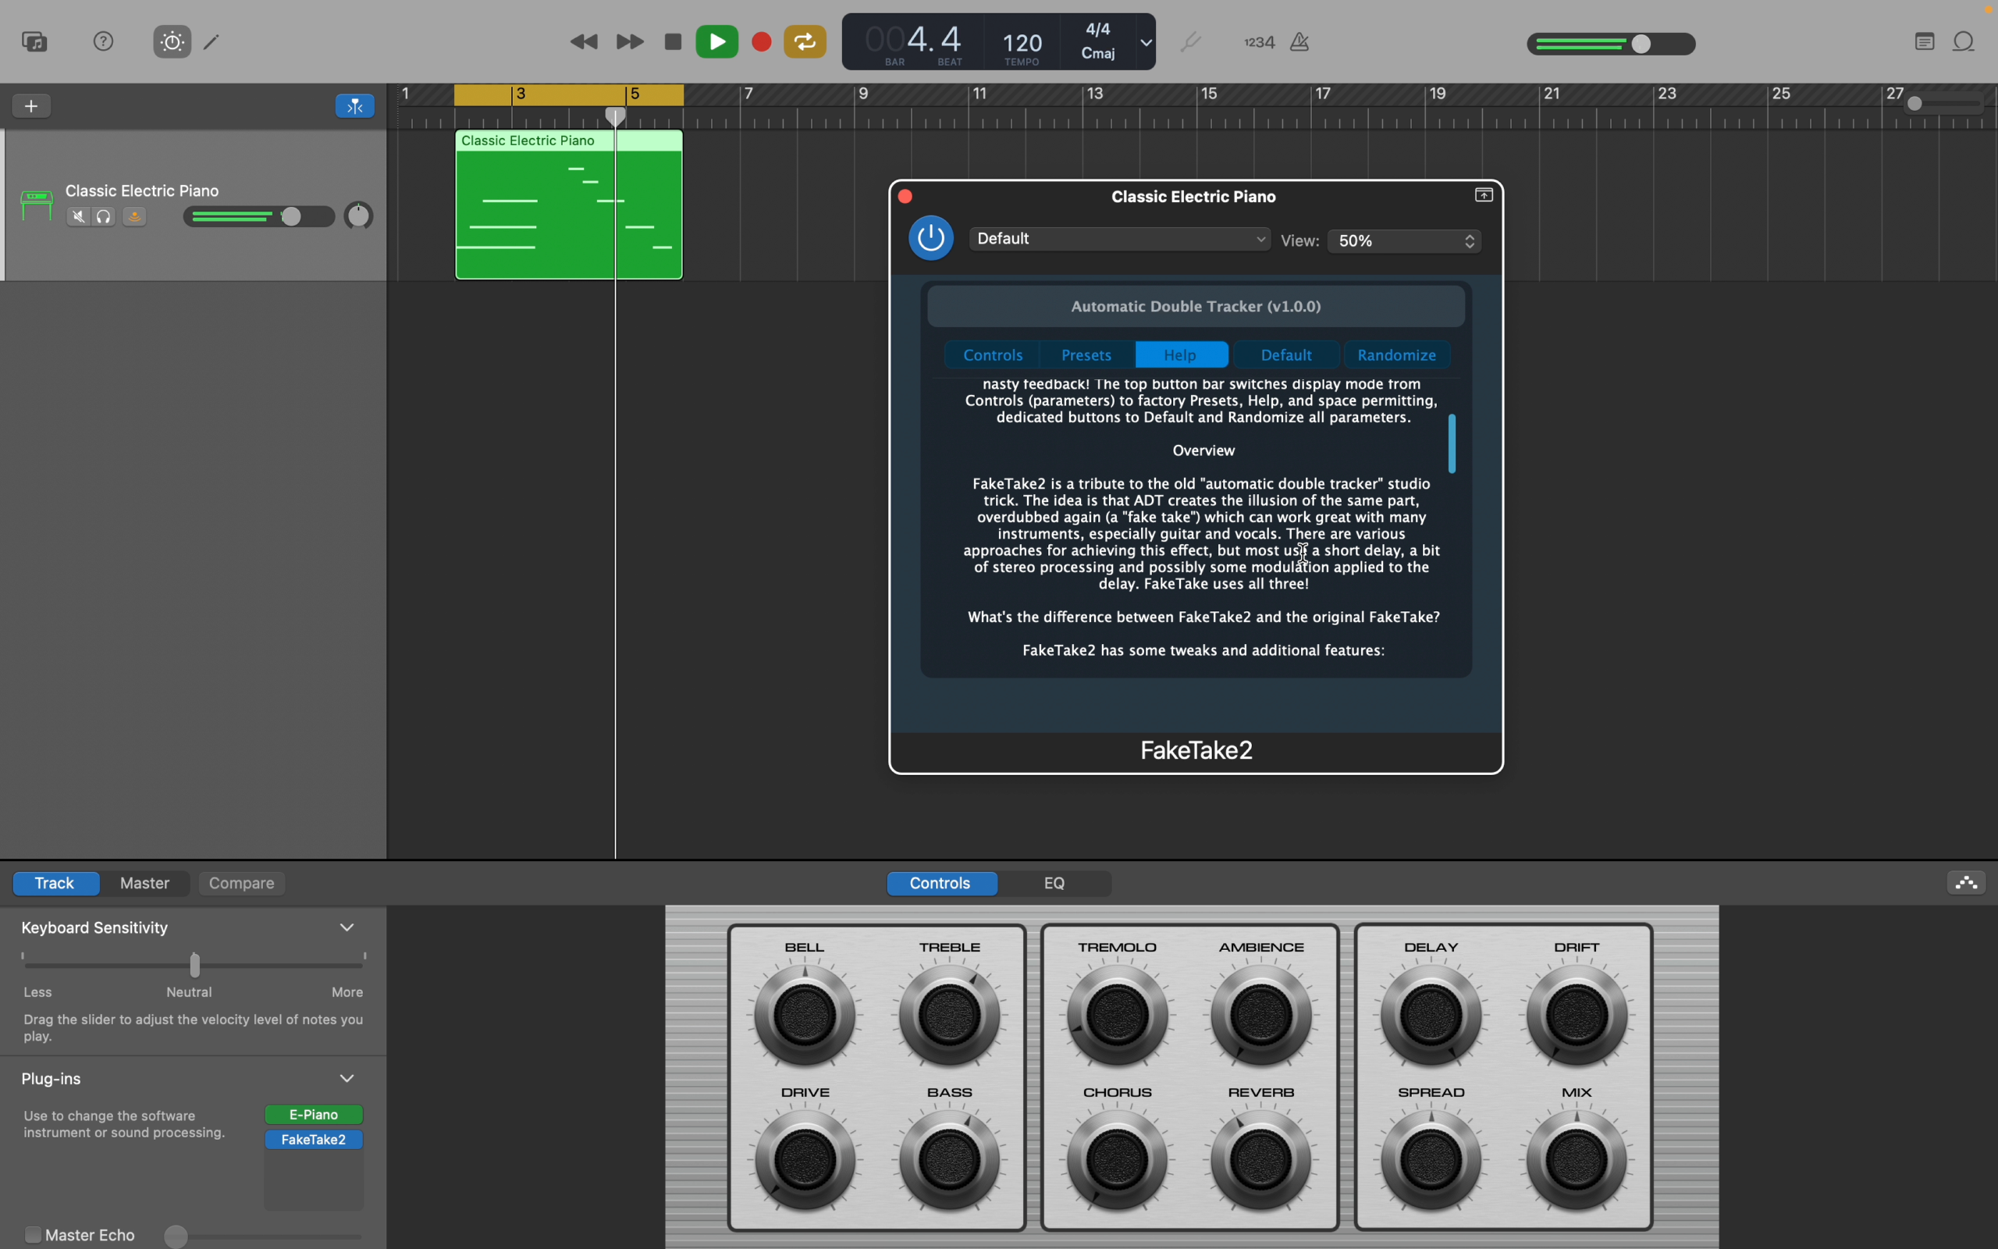1998x1249 pixels.
Task: Open the Library panel icon
Action: (34, 41)
